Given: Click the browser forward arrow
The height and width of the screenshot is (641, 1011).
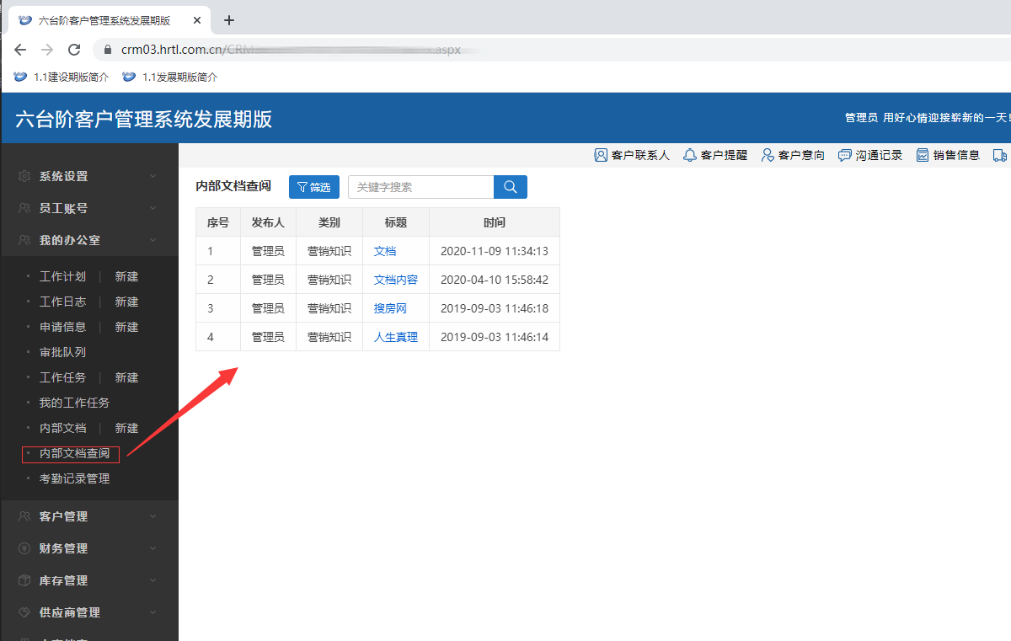Looking at the screenshot, I should [47, 50].
